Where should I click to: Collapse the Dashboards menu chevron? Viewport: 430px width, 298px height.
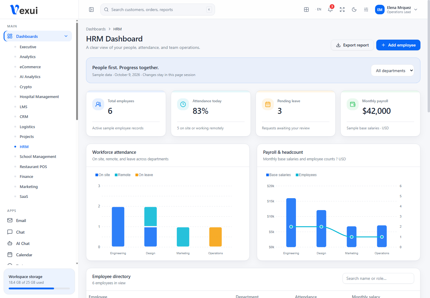click(66, 36)
